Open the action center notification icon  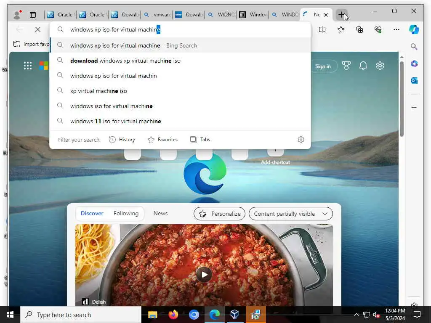pyautogui.click(x=417, y=315)
